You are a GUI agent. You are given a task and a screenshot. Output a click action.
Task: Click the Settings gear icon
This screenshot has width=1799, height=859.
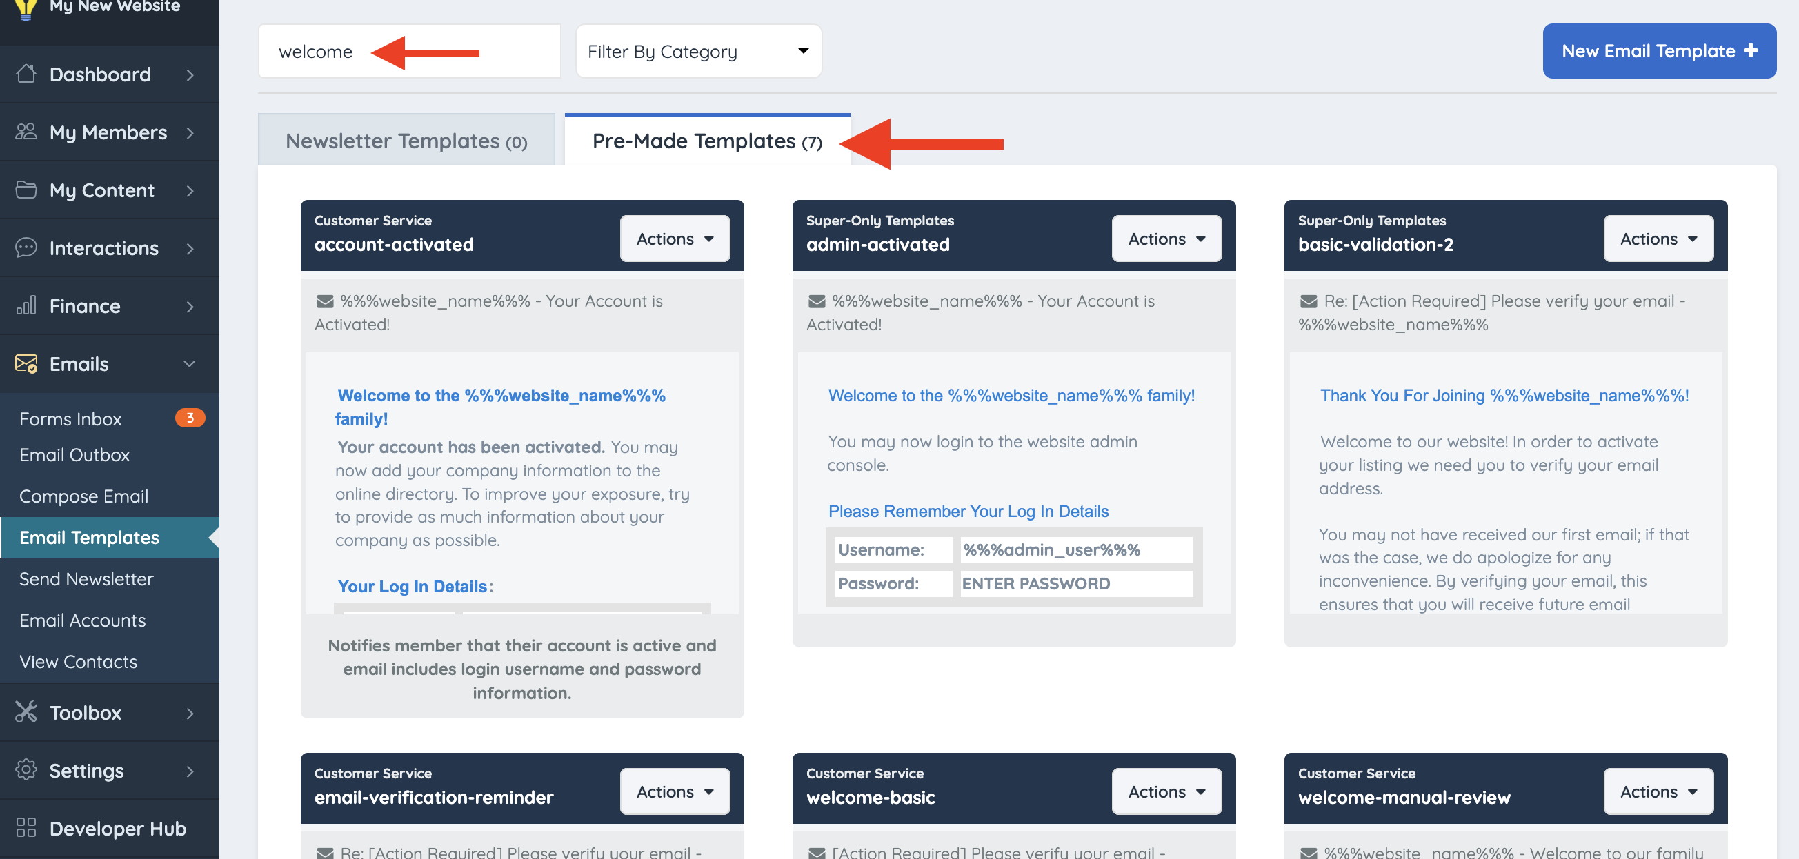[x=26, y=770]
